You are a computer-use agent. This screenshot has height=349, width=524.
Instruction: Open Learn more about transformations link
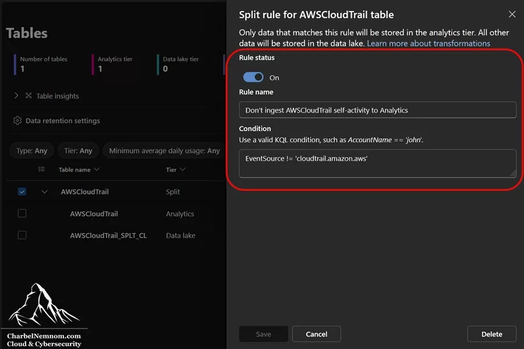[x=428, y=44]
